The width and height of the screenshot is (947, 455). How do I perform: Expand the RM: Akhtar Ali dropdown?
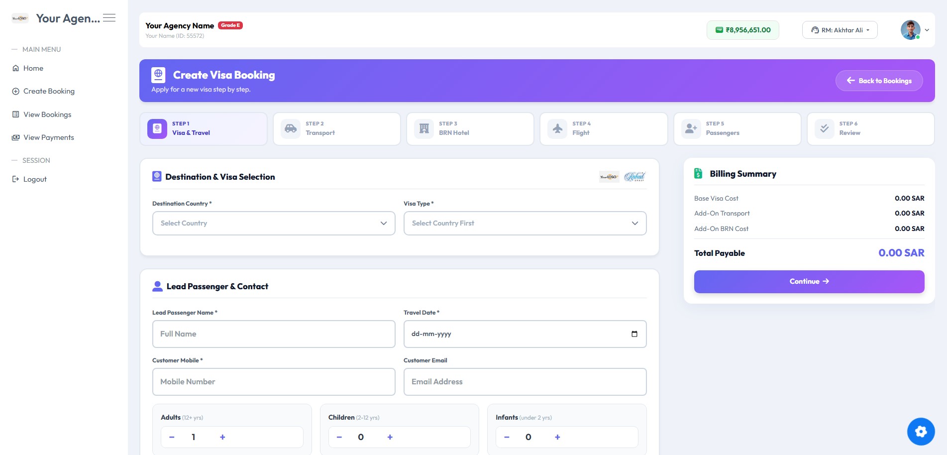tap(840, 30)
